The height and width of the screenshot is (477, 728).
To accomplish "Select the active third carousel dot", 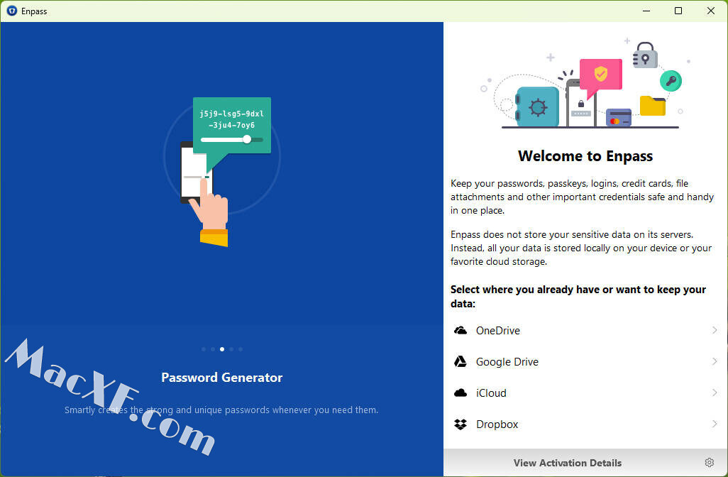I will click(222, 349).
